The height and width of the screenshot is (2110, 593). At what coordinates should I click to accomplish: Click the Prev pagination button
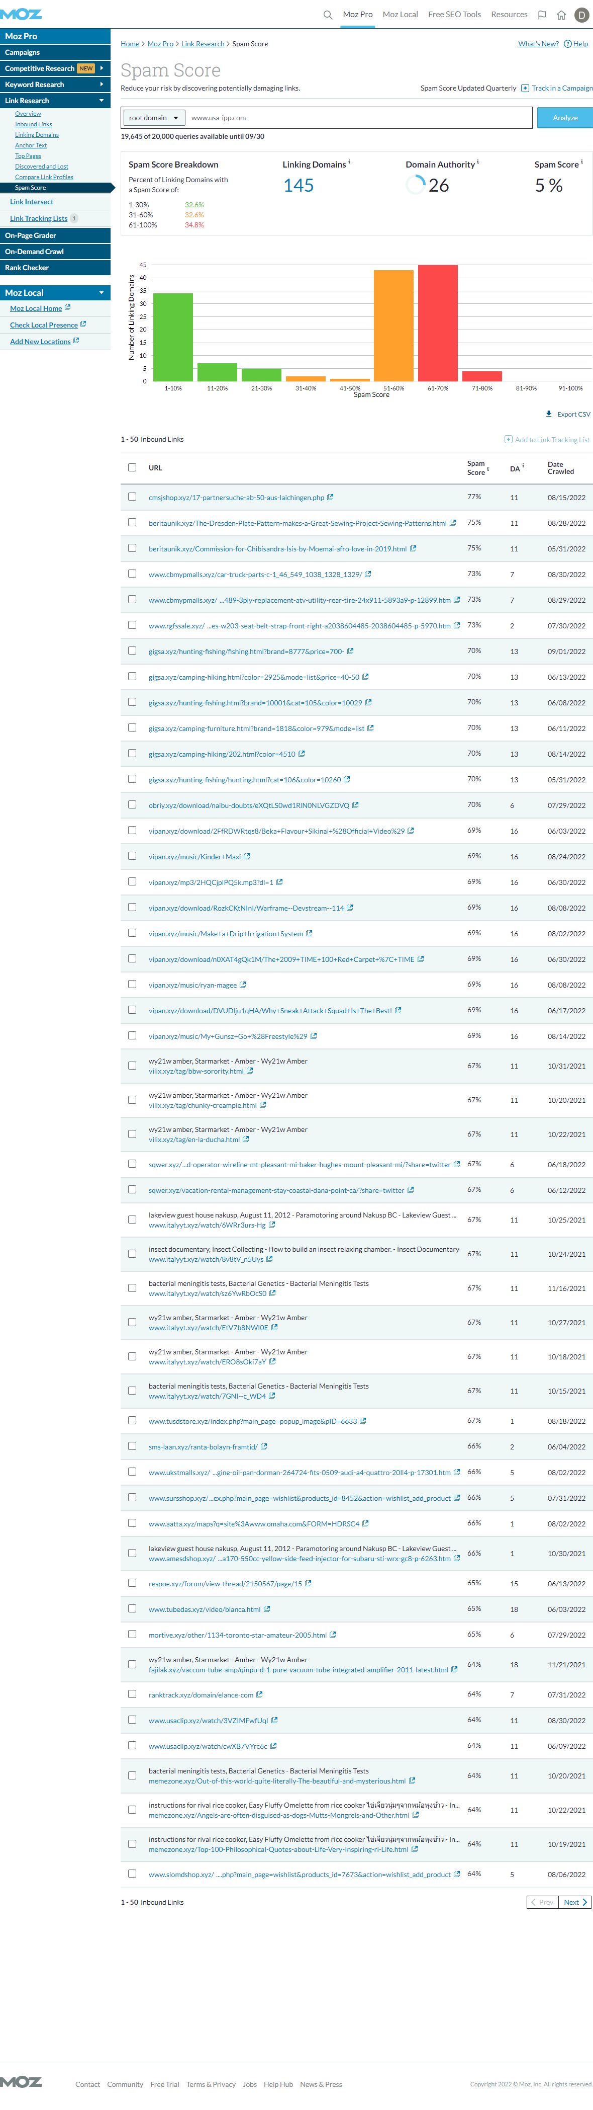tap(542, 1902)
